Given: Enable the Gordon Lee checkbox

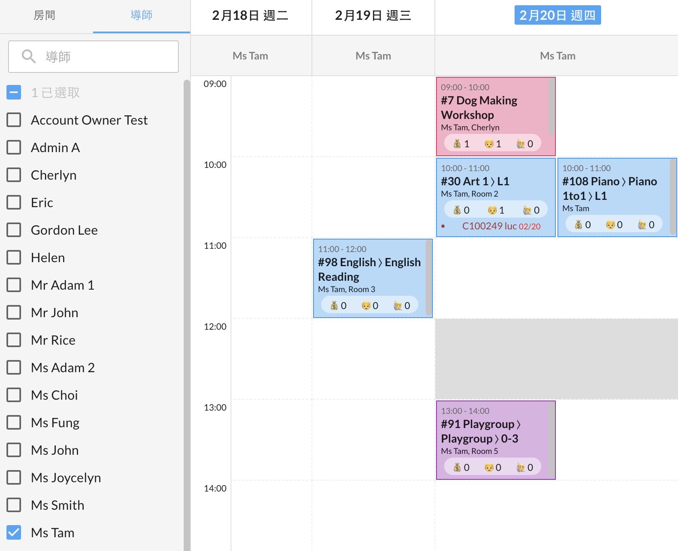Looking at the screenshot, I should click(14, 230).
